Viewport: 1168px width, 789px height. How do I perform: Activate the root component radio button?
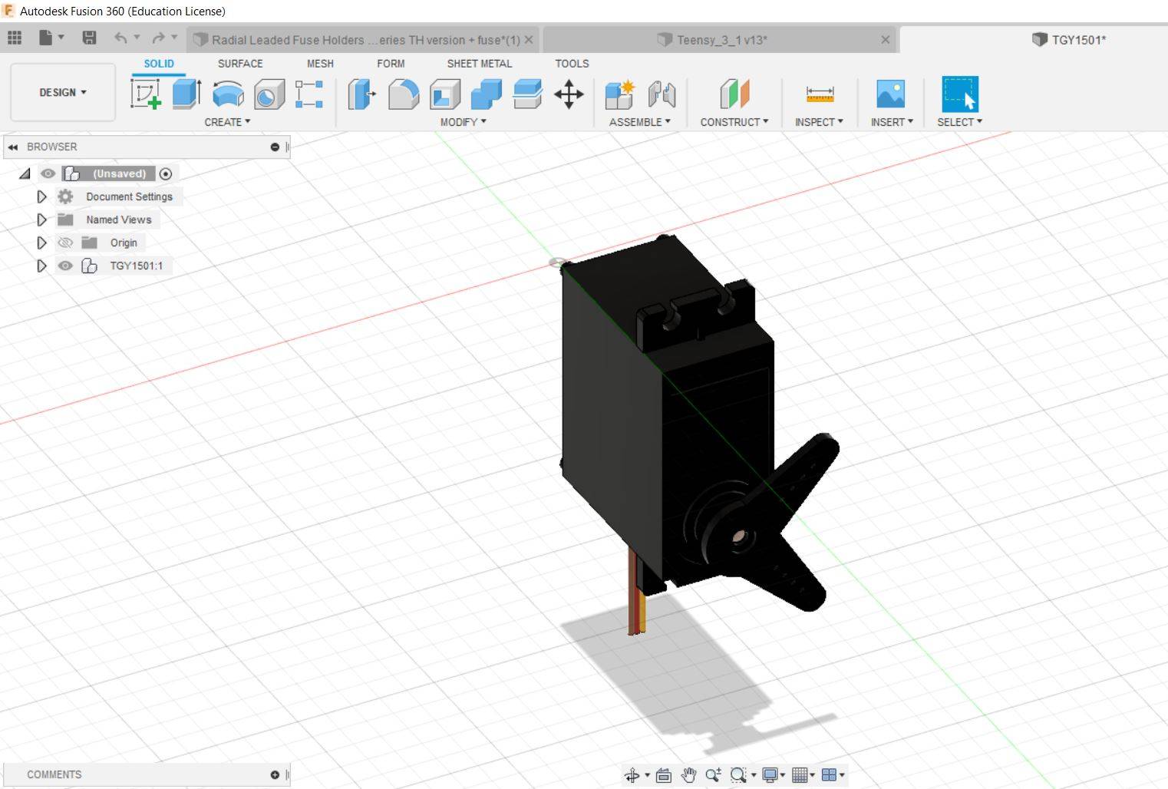(165, 173)
